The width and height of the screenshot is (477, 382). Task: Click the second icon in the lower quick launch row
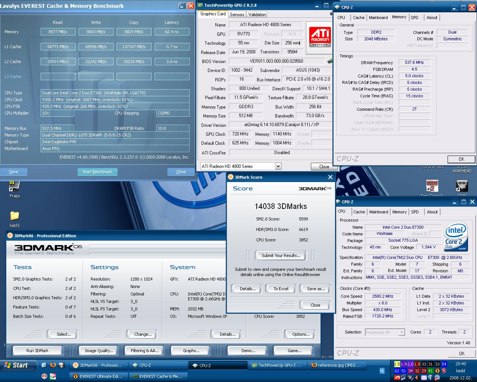tap(53, 376)
